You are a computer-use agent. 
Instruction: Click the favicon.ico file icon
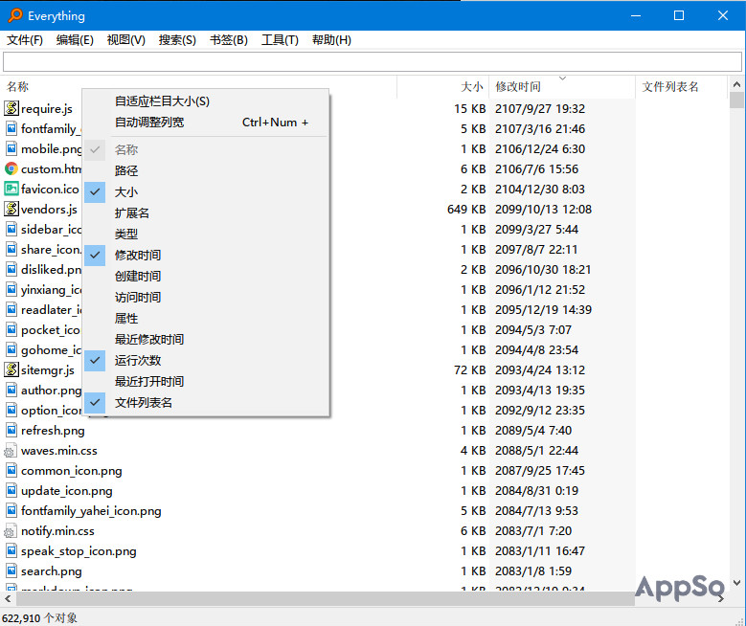[11, 190]
